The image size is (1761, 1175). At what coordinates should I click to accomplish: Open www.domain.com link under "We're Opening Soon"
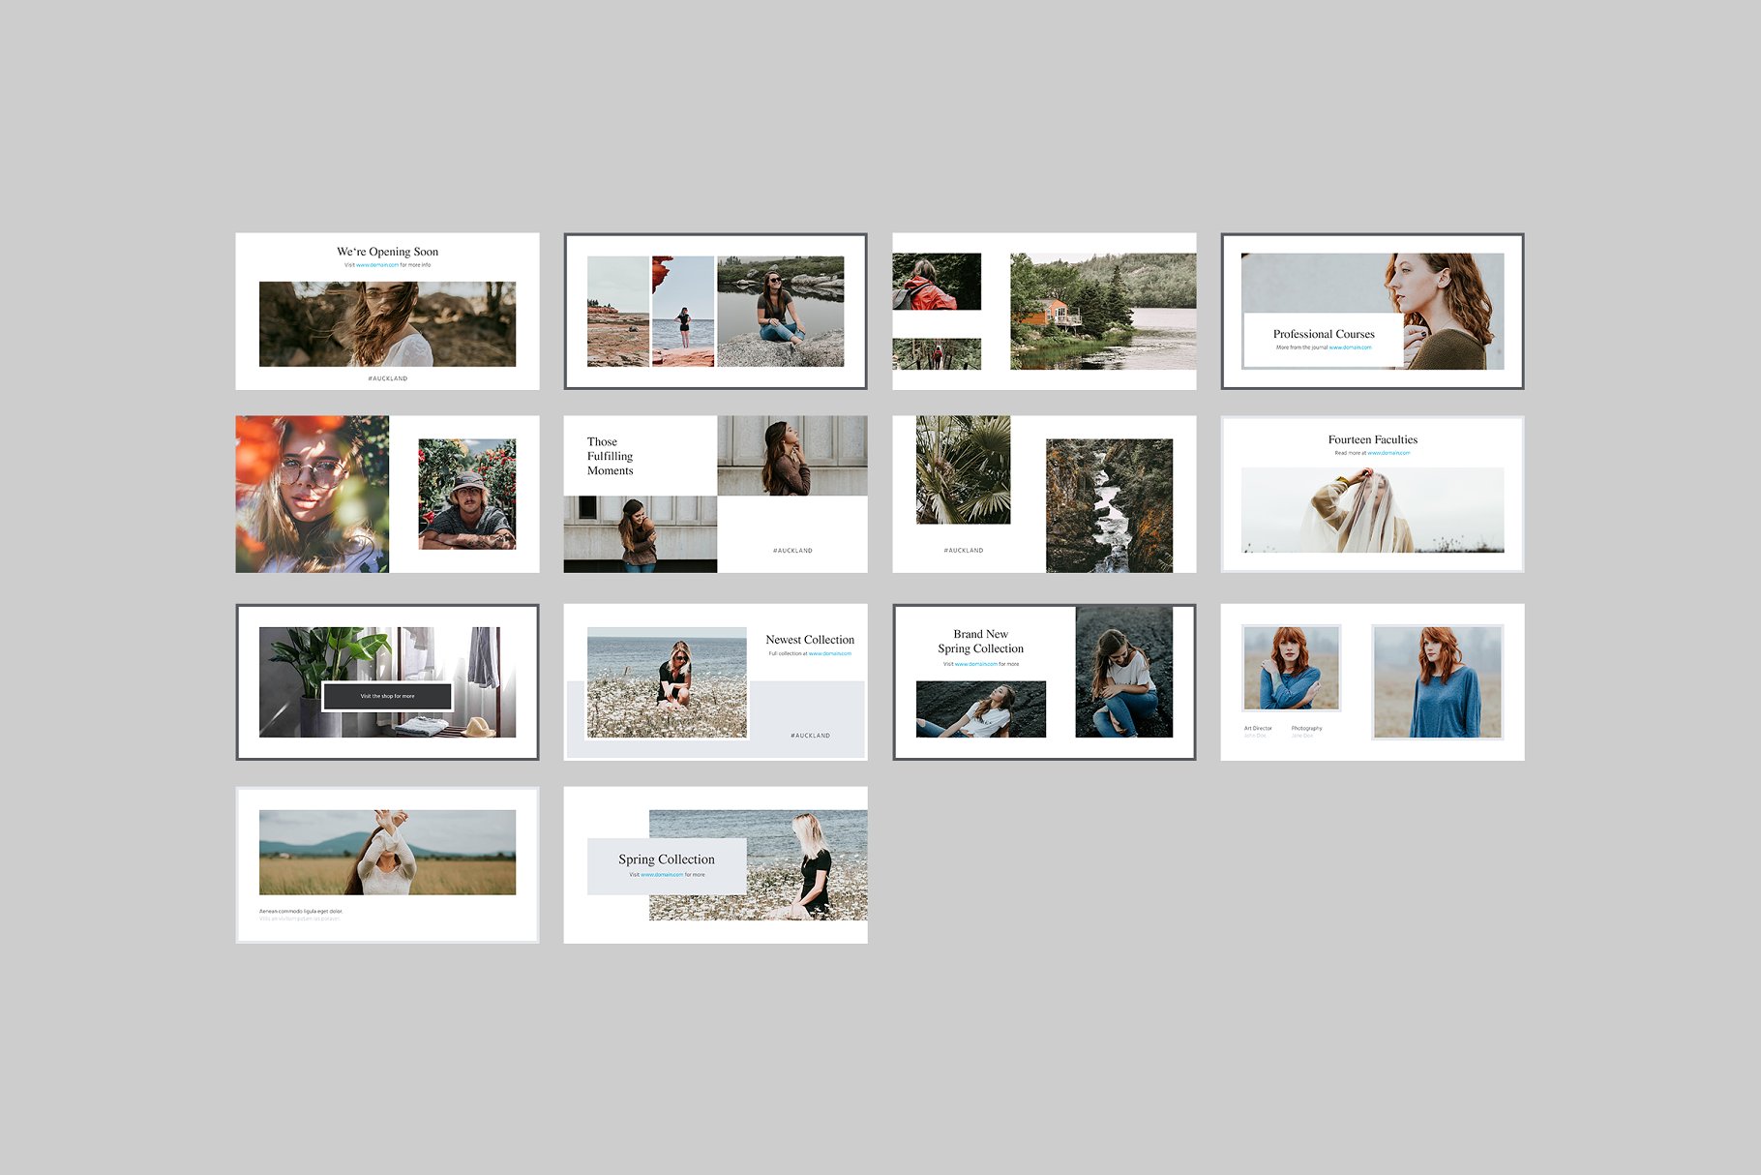click(376, 265)
